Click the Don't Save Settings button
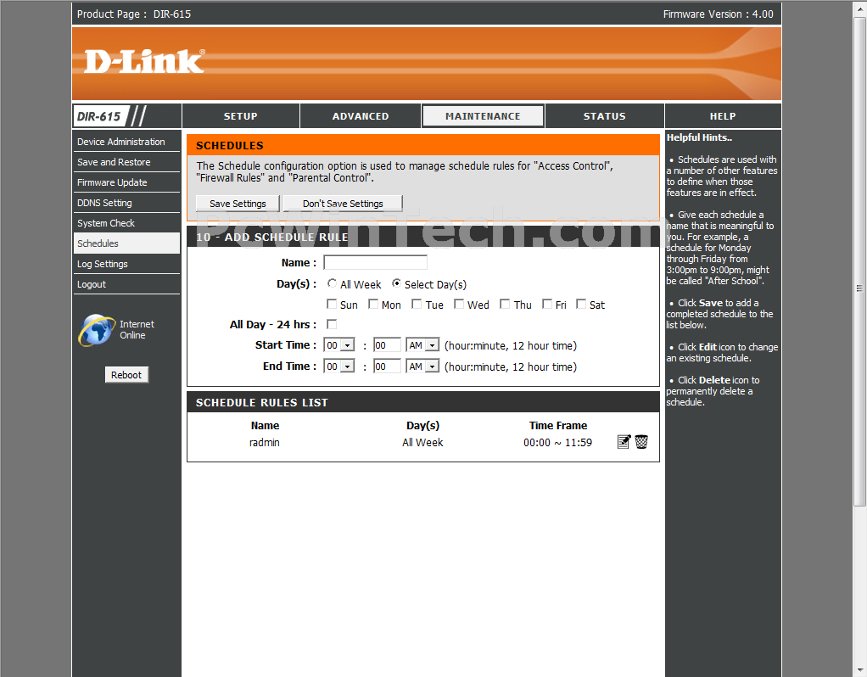The image size is (867, 677). (x=343, y=204)
